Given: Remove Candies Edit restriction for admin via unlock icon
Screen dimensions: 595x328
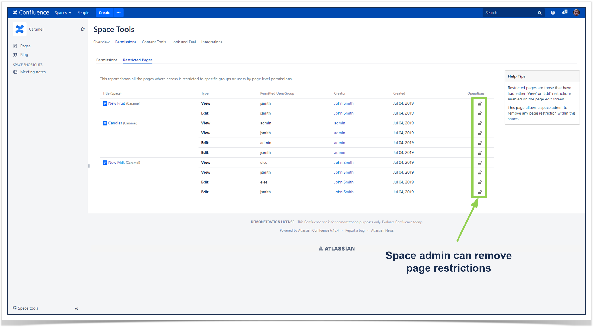Looking at the screenshot, I should [x=480, y=143].
